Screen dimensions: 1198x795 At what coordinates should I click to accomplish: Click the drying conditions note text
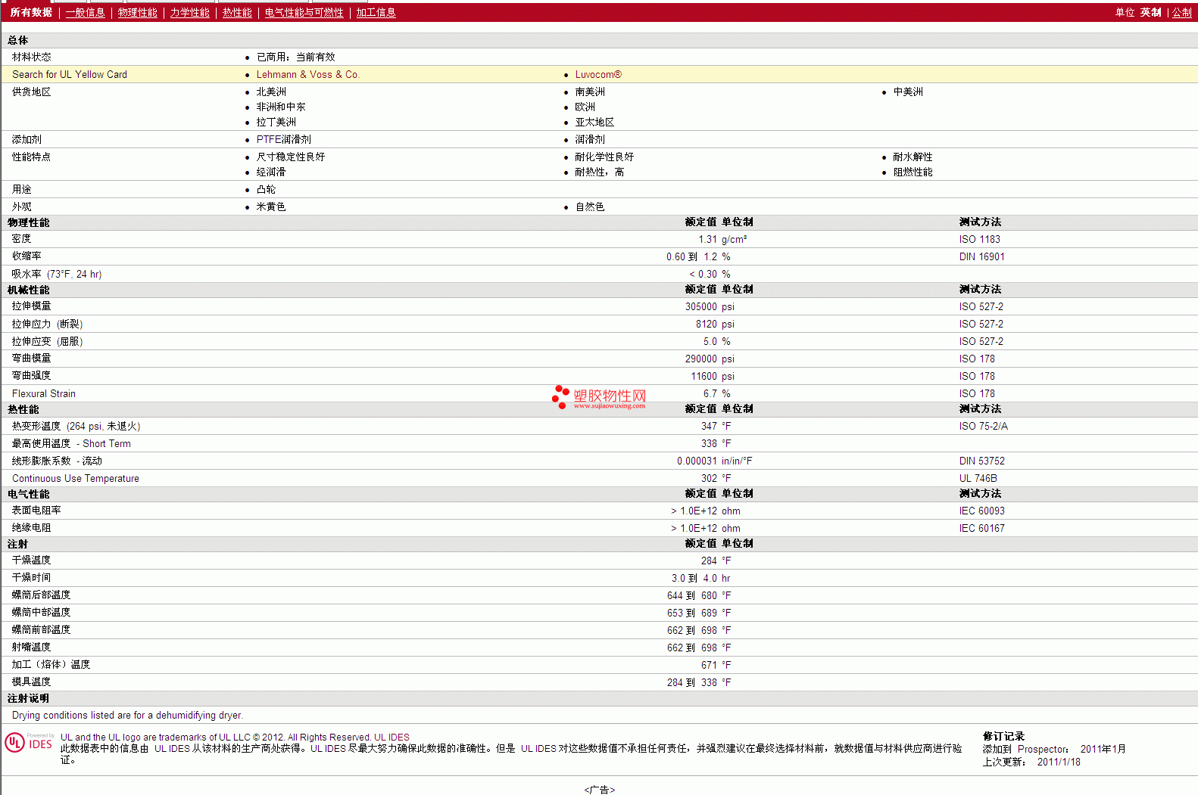(127, 715)
